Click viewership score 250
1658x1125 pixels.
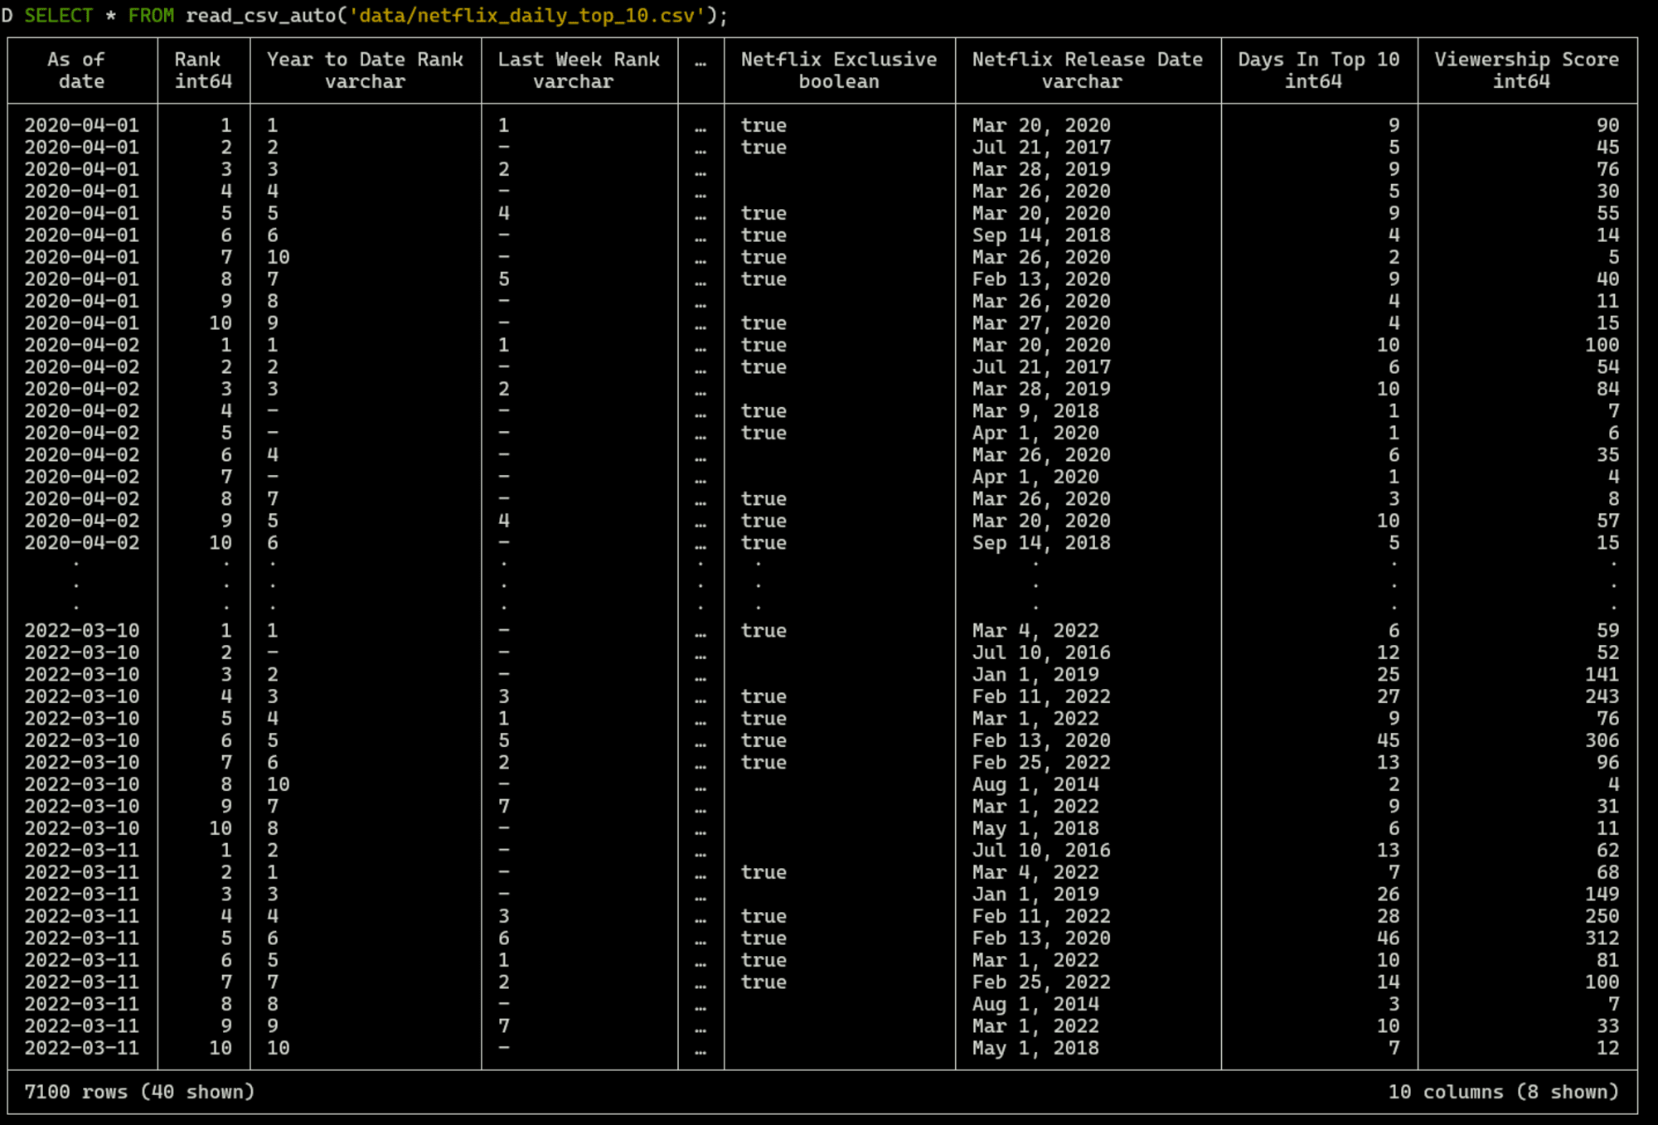tap(1602, 916)
